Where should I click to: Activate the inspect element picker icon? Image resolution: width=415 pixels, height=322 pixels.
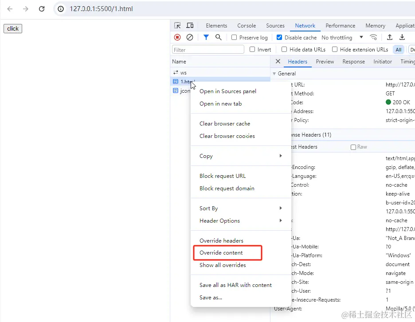(x=177, y=25)
